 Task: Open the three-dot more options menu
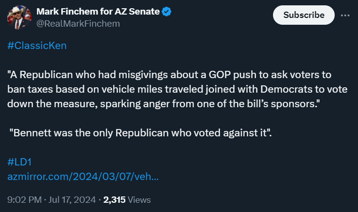tap(345, 15)
